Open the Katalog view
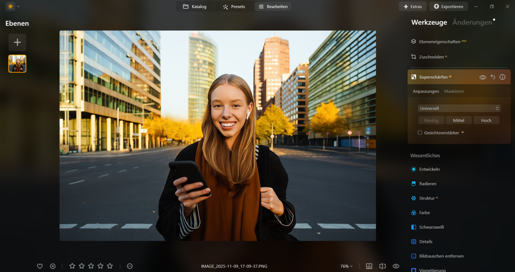Image resolution: width=515 pixels, height=272 pixels. click(x=194, y=6)
